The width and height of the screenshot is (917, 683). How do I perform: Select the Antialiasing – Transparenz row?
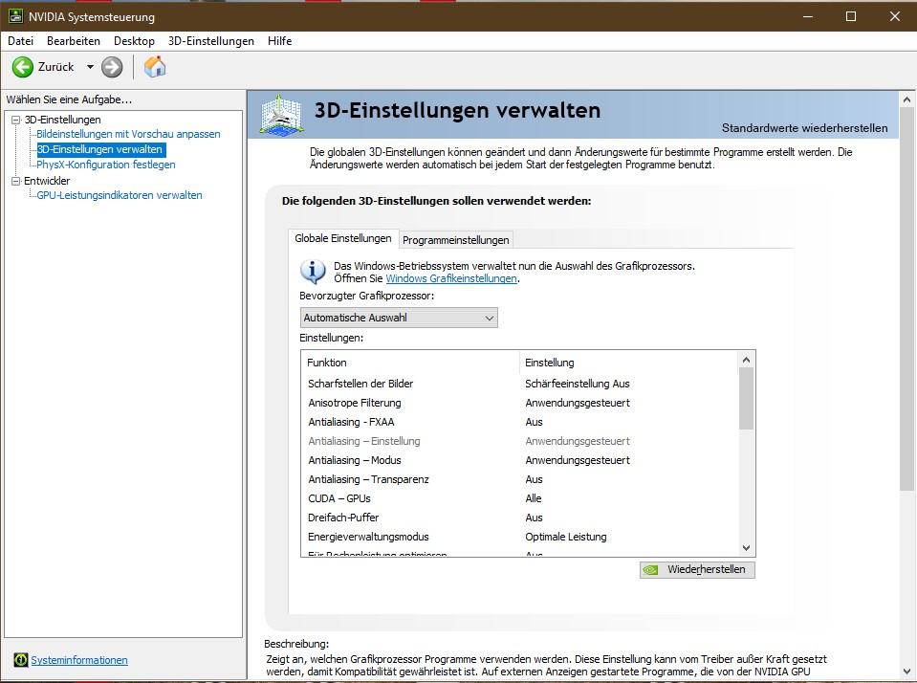pos(519,479)
